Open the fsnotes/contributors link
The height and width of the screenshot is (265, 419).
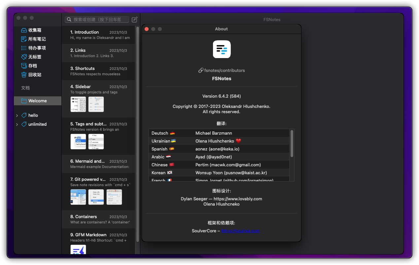pos(225,70)
